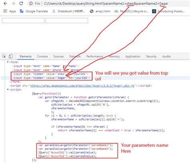This screenshot has height=163, width=190.
Task: Open the jquery.min.js script src link
Action: [82, 86]
